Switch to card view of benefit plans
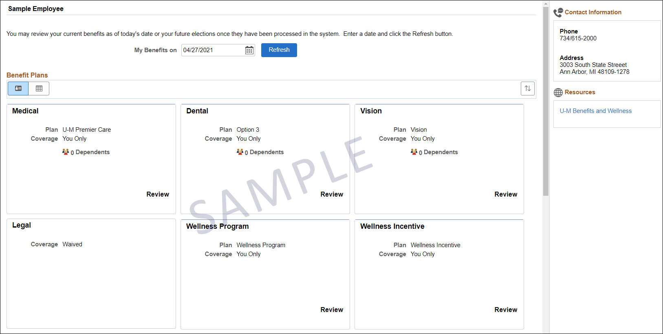 pos(18,88)
